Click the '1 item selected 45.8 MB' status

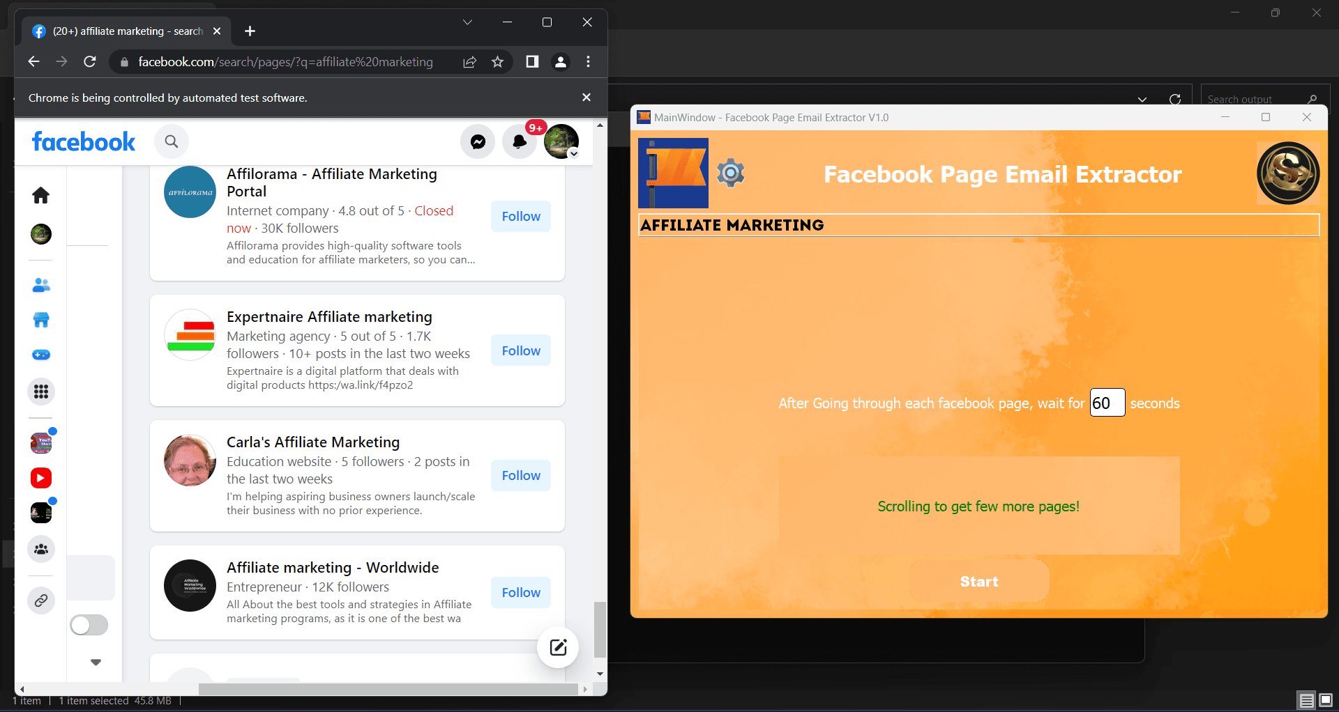[115, 701]
